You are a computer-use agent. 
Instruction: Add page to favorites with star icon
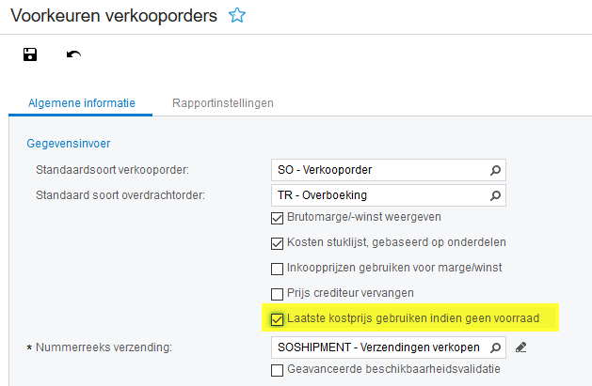238,15
